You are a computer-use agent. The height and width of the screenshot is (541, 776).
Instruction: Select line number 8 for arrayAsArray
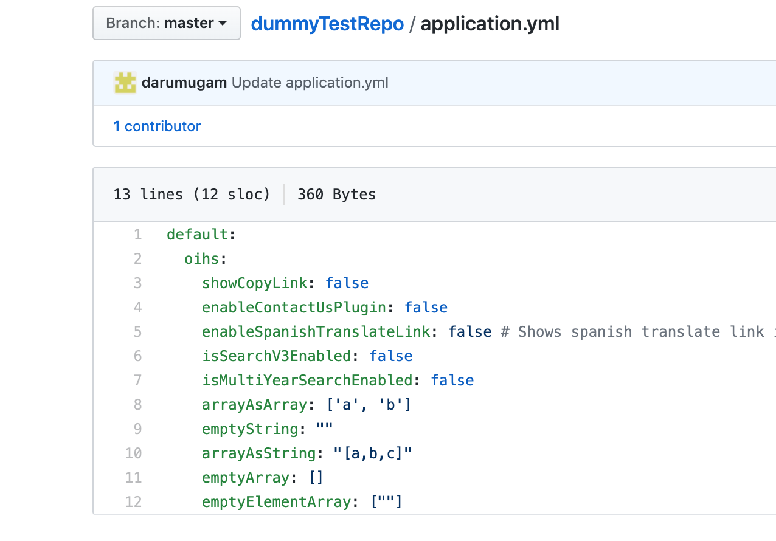pos(137,405)
